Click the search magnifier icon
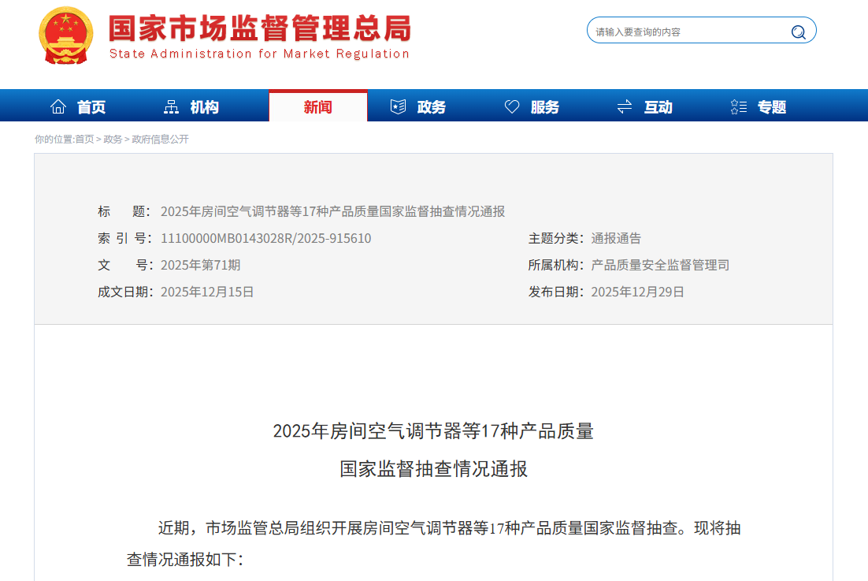868x581 pixels. click(x=798, y=30)
